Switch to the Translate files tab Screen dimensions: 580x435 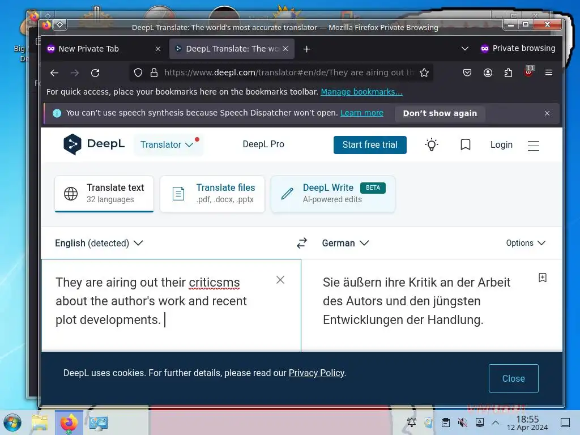[x=212, y=194]
